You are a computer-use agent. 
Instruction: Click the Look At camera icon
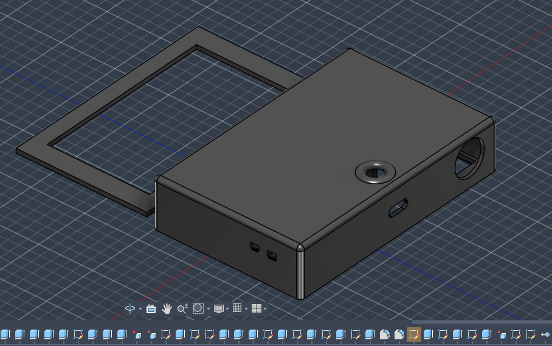151,309
